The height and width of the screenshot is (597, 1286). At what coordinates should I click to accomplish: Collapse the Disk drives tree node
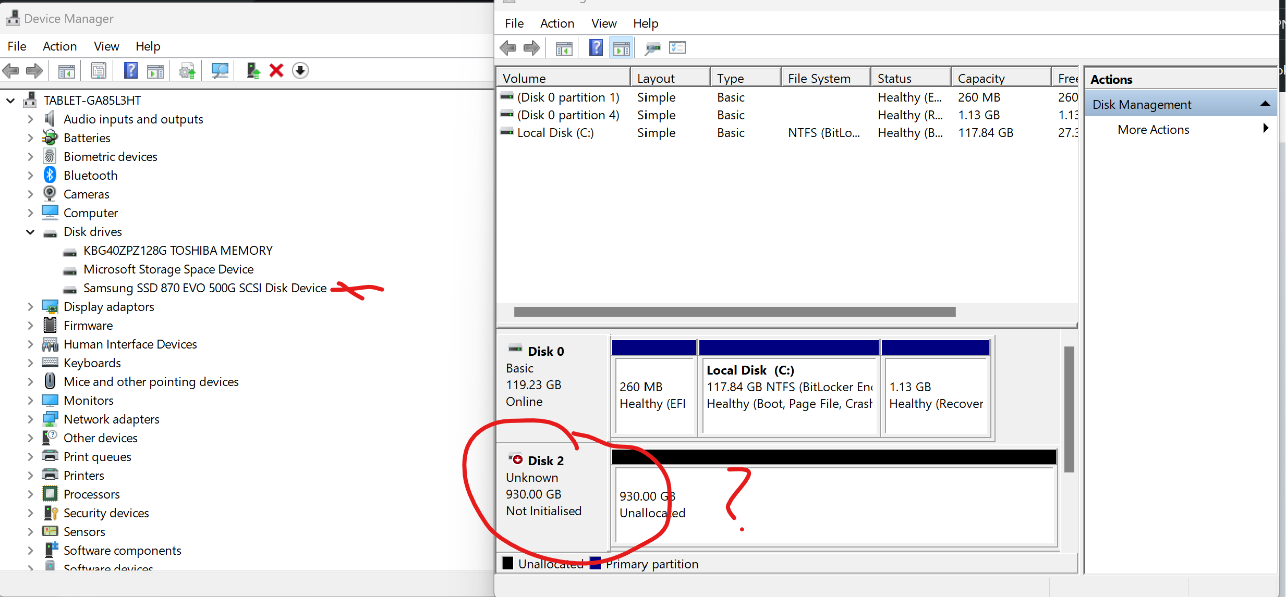click(30, 232)
